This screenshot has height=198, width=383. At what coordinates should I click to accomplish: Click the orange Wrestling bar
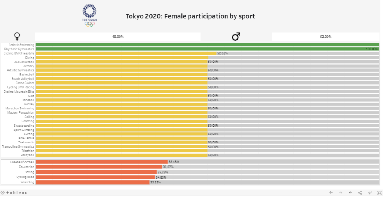[x=92, y=182]
